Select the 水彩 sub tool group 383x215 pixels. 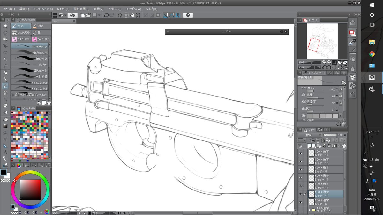click(21, 26)
